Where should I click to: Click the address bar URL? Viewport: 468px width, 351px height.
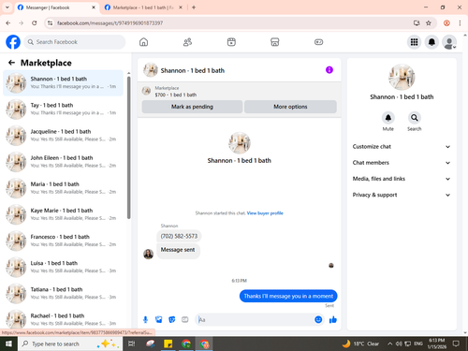(110, 22)
